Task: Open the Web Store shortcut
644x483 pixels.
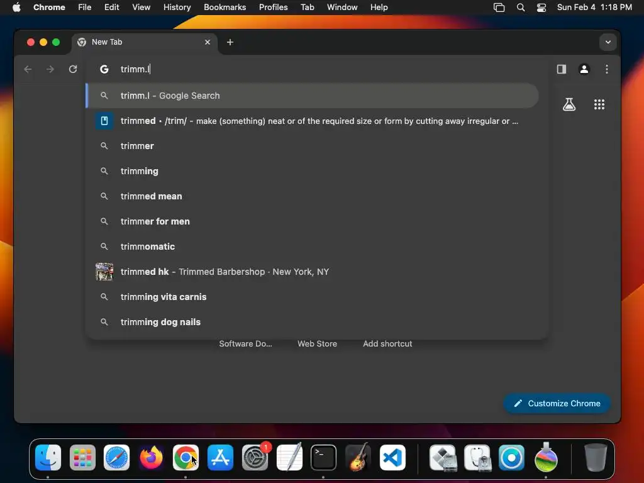Action: [317, 344]
